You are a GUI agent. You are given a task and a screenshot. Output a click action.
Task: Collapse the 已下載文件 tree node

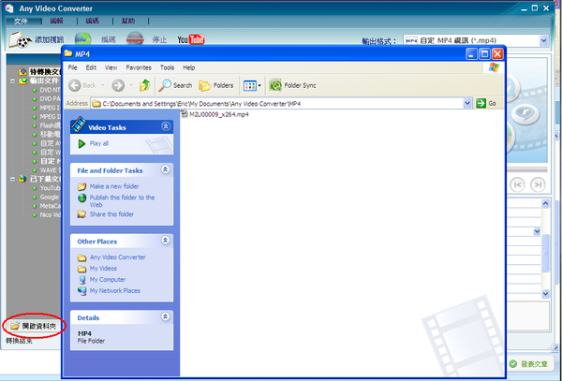click(x=12, y=179)
